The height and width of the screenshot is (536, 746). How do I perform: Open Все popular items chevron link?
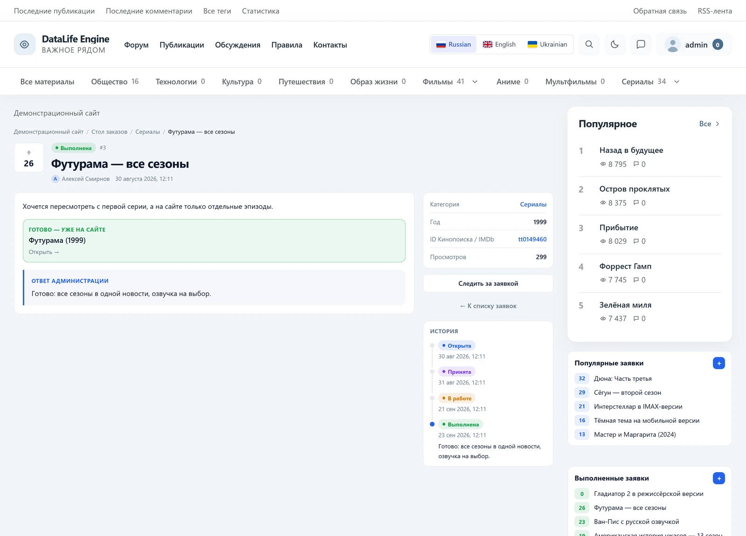tap(710, 124)
